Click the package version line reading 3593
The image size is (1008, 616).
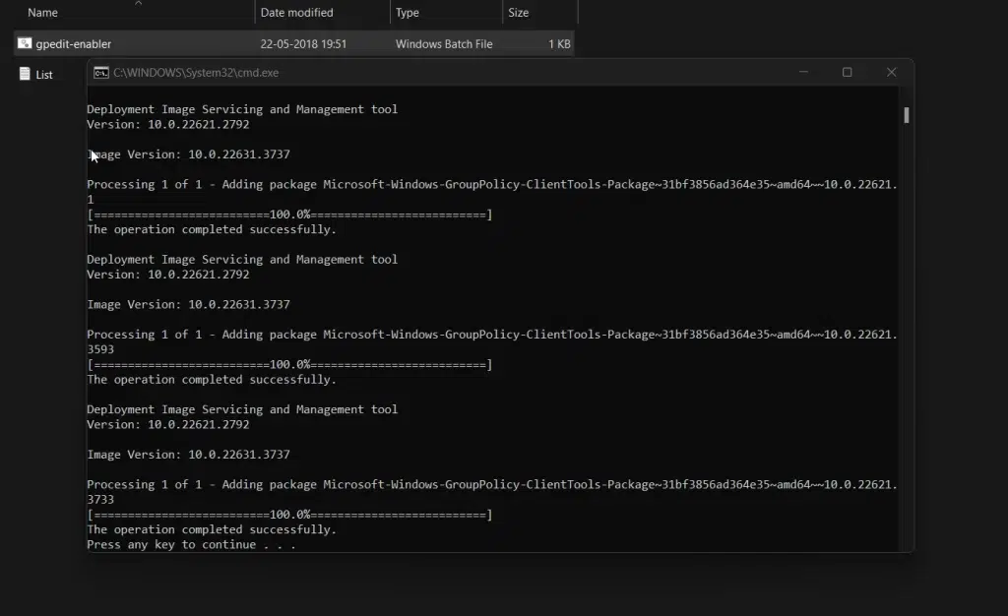(x=100, y=349)
